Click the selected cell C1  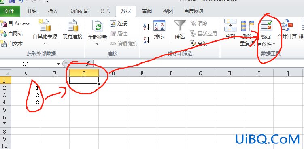click(84, 80)
